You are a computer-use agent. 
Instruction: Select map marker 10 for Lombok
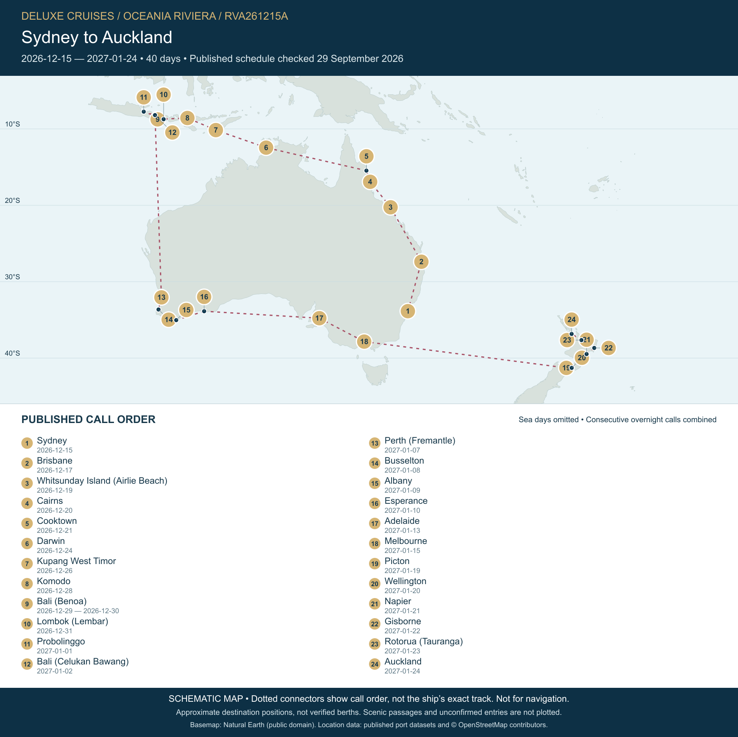164,95
